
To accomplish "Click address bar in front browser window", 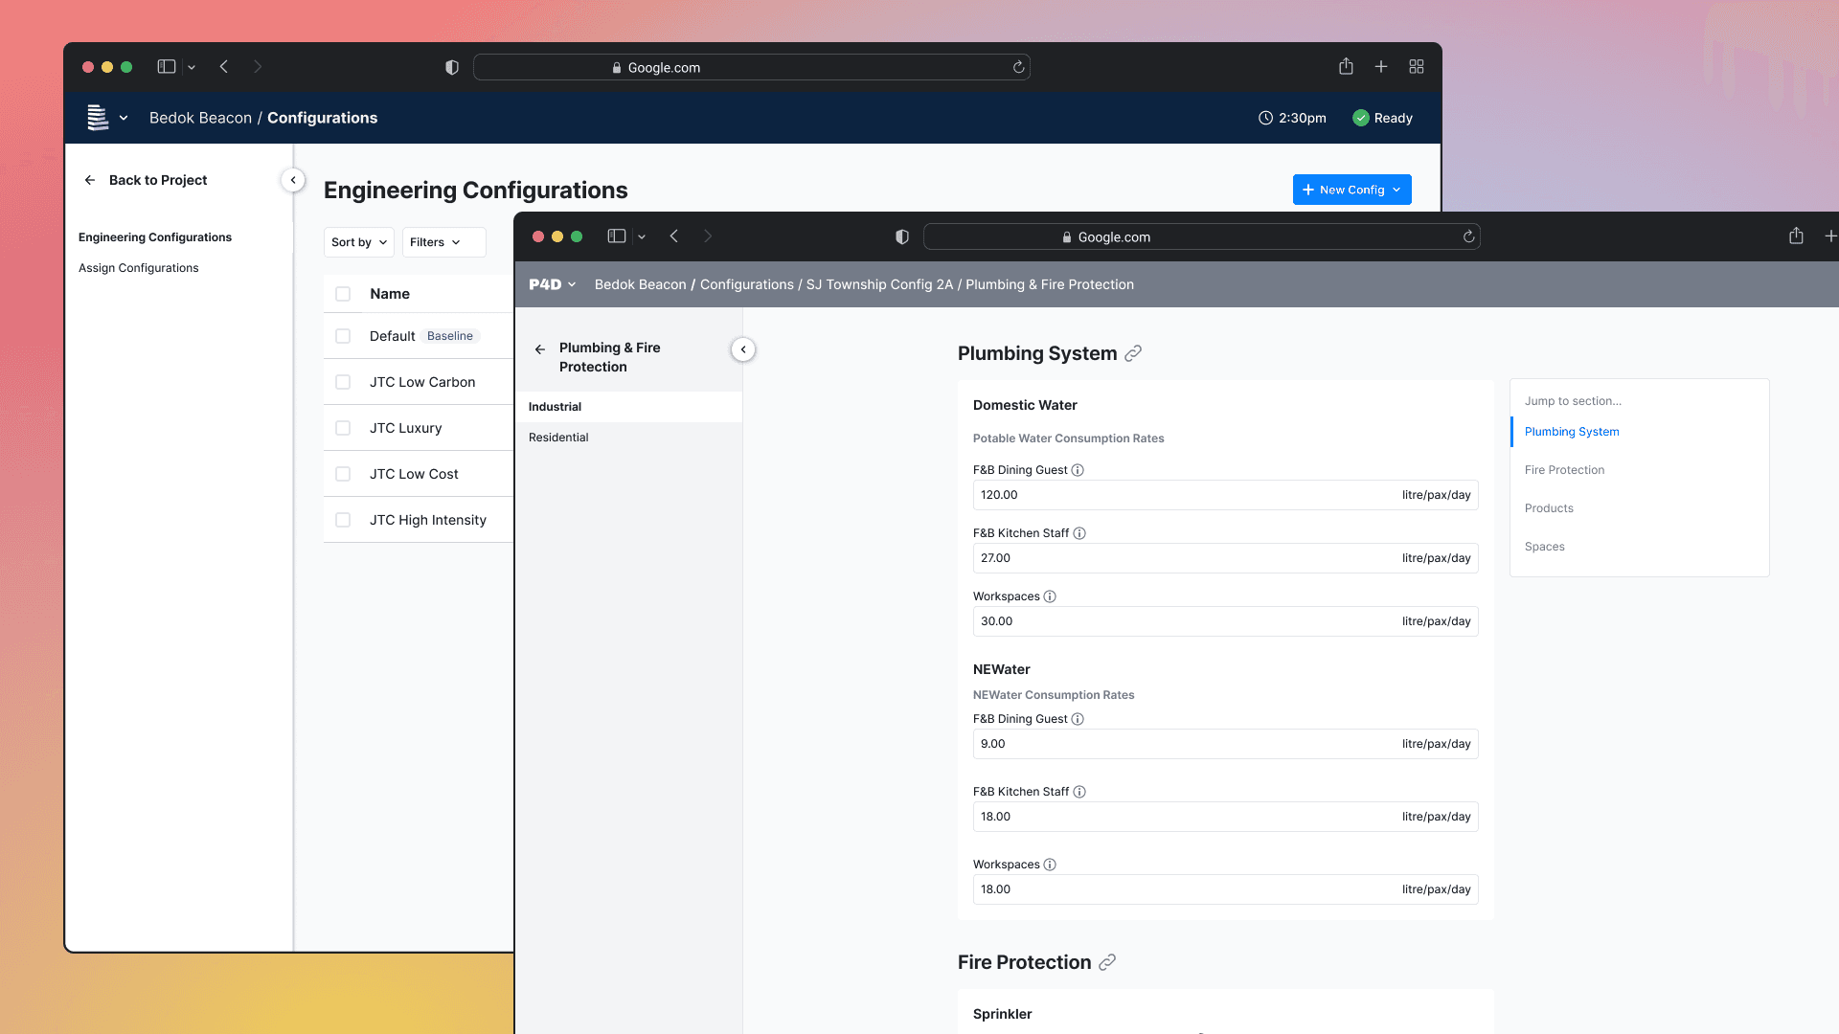I will point(1201,236).
